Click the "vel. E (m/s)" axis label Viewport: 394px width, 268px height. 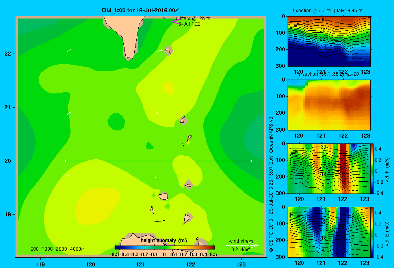(387, 233)
